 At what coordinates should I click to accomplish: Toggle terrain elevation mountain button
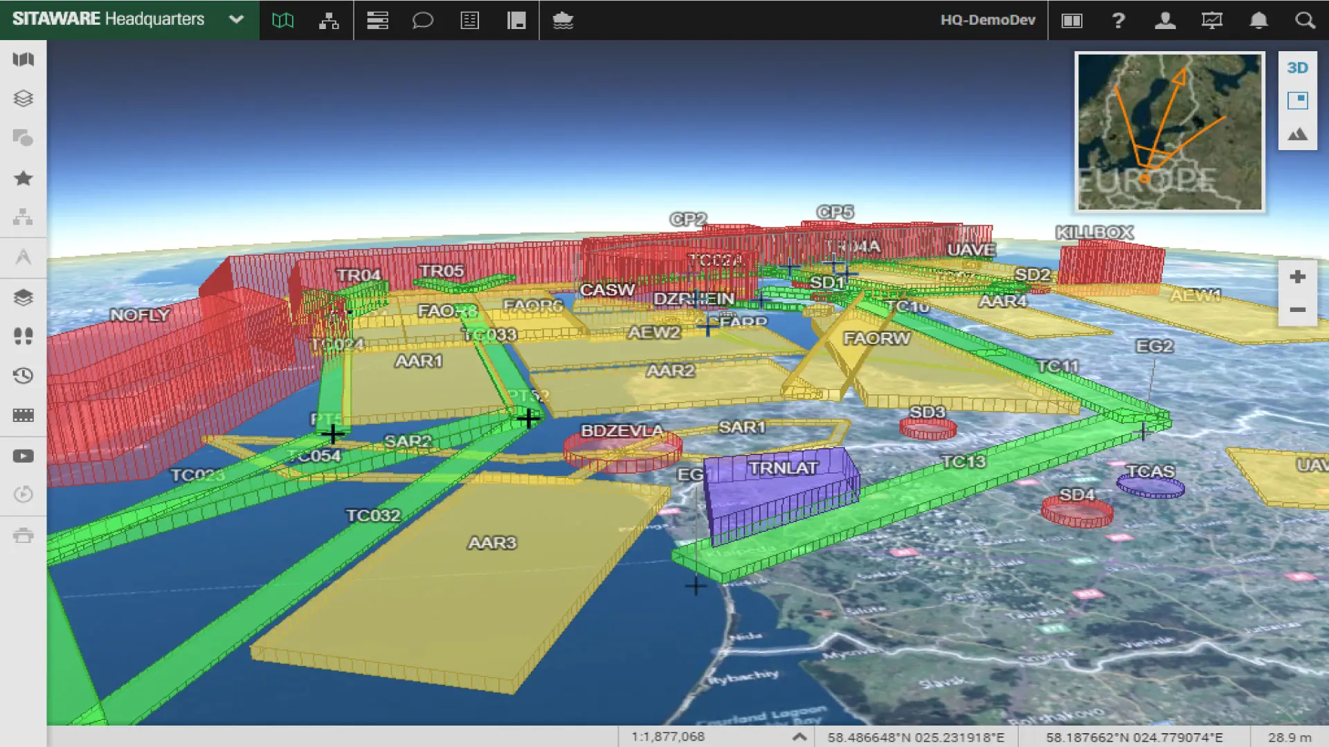coord(1297,134)
